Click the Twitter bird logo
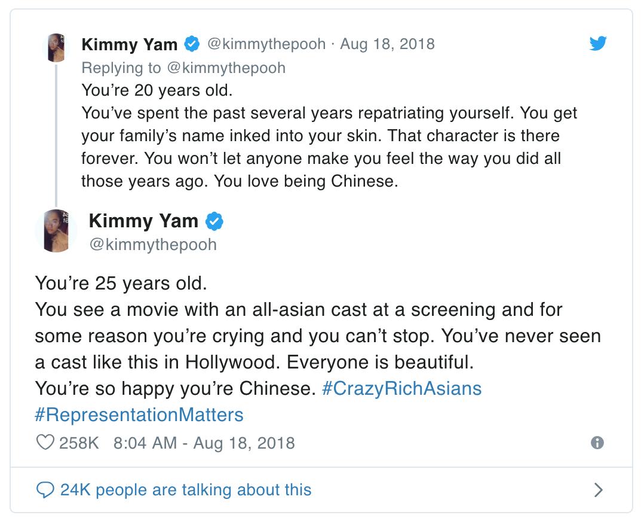 point(597,43)
